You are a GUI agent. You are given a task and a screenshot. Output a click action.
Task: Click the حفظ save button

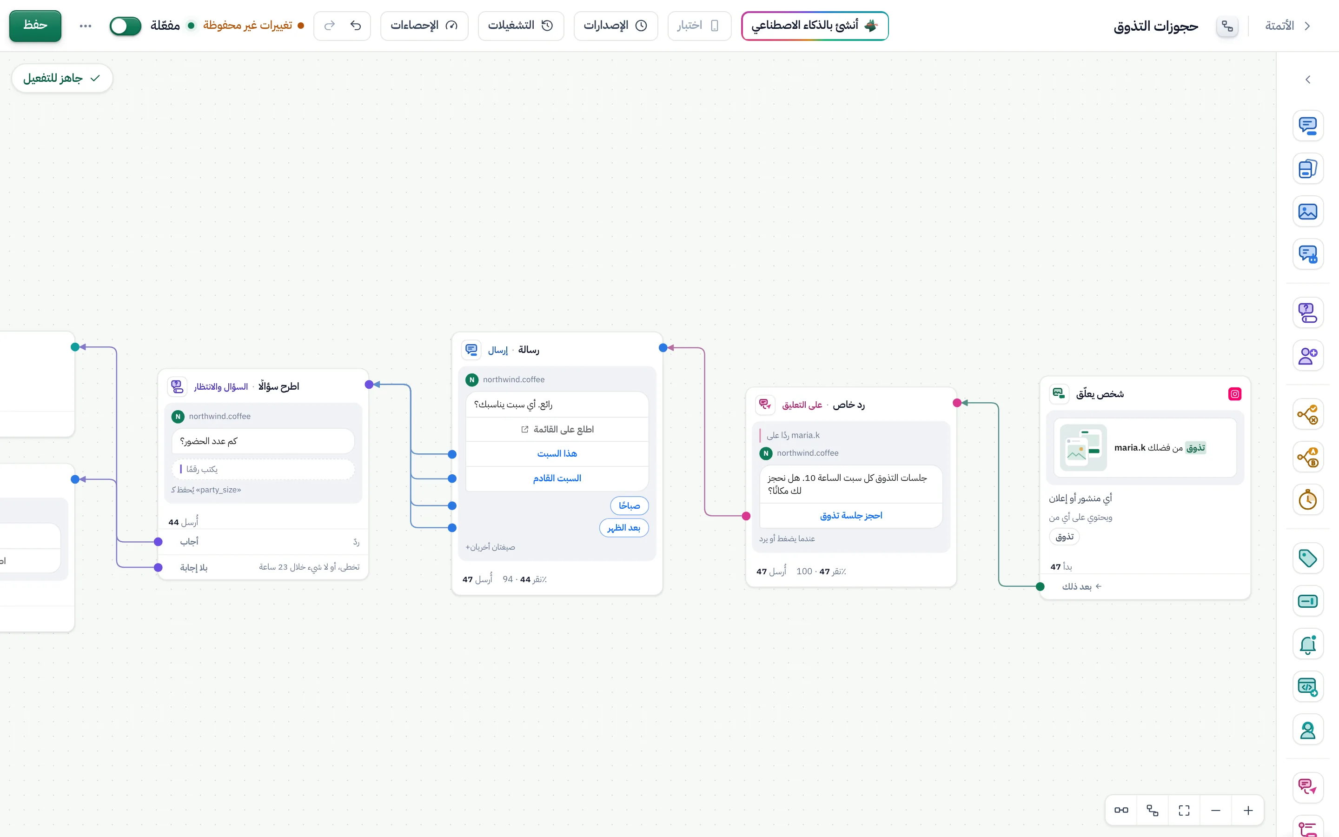click(35, 26)
